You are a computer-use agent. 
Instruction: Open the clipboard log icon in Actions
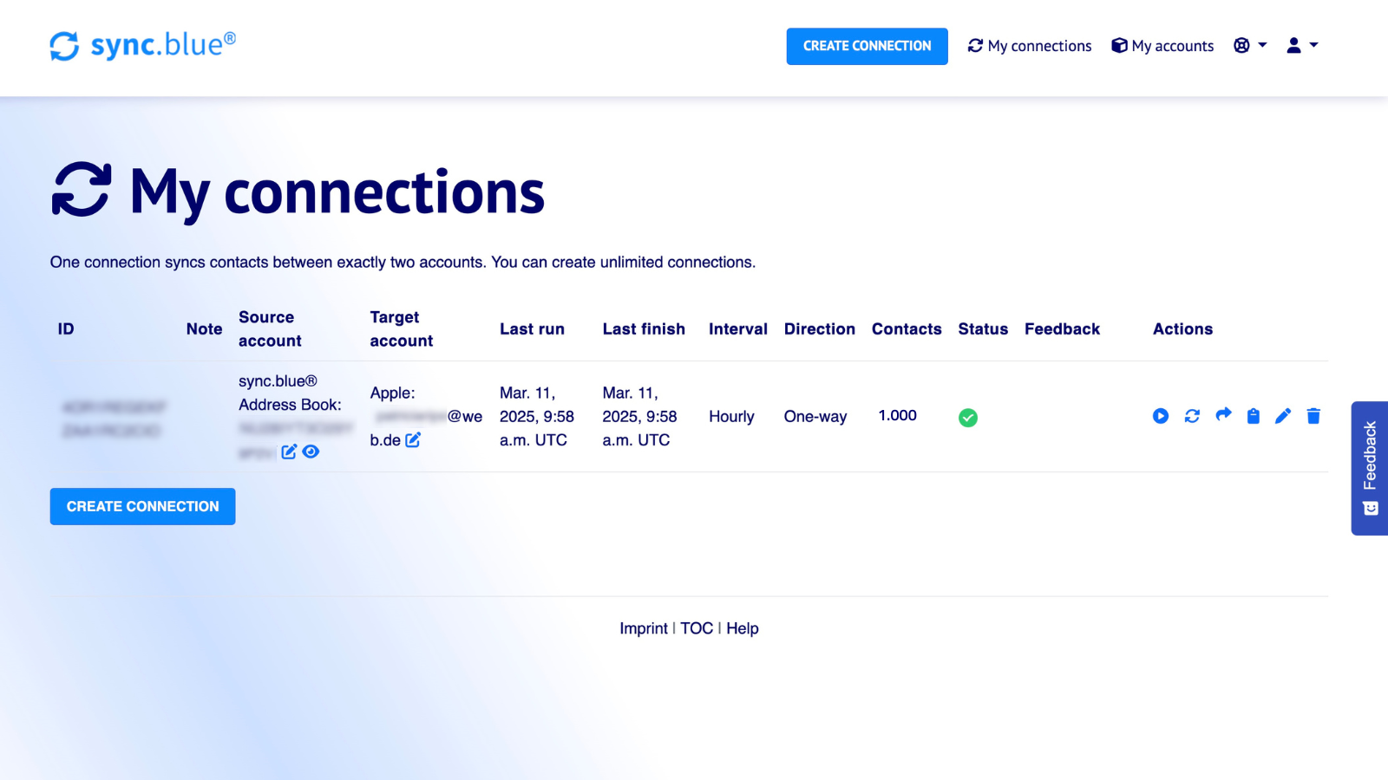click(x=1253, y=416)
